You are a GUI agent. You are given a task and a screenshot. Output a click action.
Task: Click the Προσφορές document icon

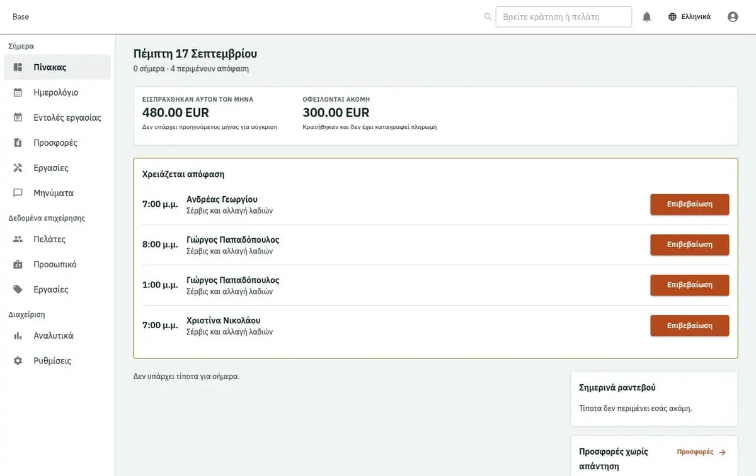18,143
